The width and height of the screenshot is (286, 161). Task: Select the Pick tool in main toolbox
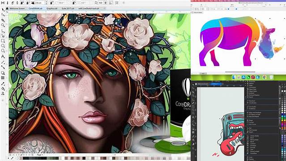pos(3,9)
